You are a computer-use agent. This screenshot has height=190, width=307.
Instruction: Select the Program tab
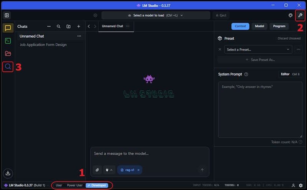pos(279,26)
